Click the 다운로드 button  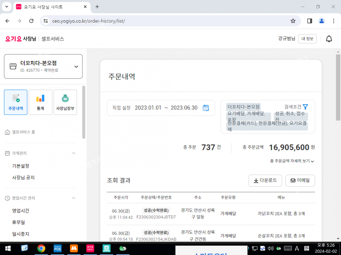pos(265,180)
